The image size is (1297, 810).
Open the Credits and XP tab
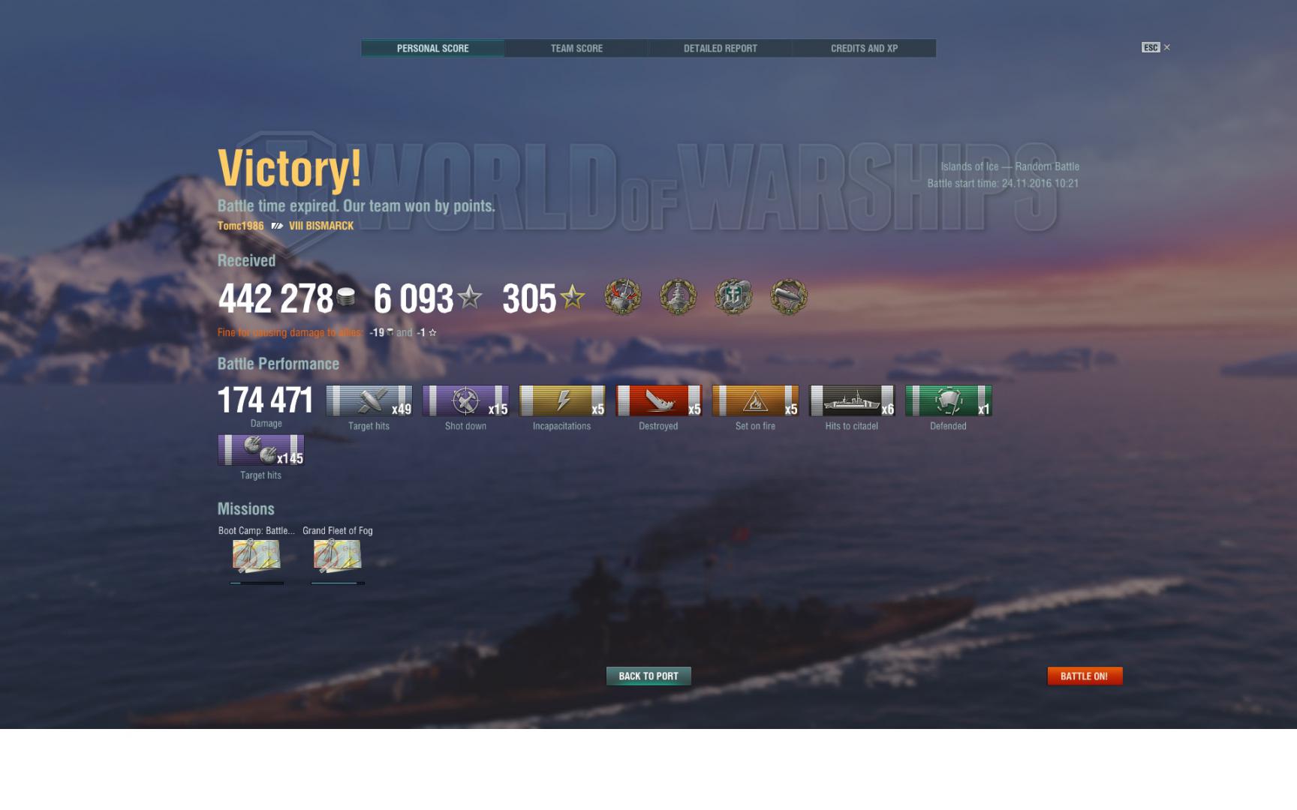pos(864,48)
